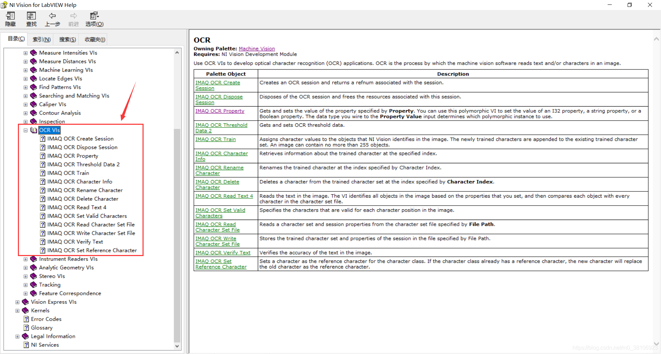661x354 pixels.
Task: Click the tree vertical scrollbar thumb
Action: point(177,235)
